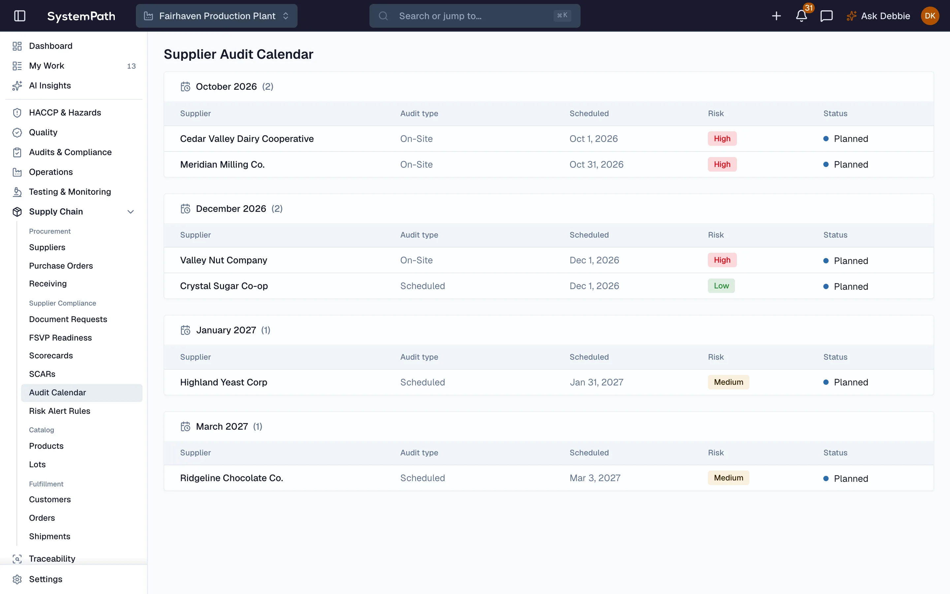The image size is (950, 594).
Task: Focus the Search or jump to field
Action: pyautogui.click(x=475, y=16)
